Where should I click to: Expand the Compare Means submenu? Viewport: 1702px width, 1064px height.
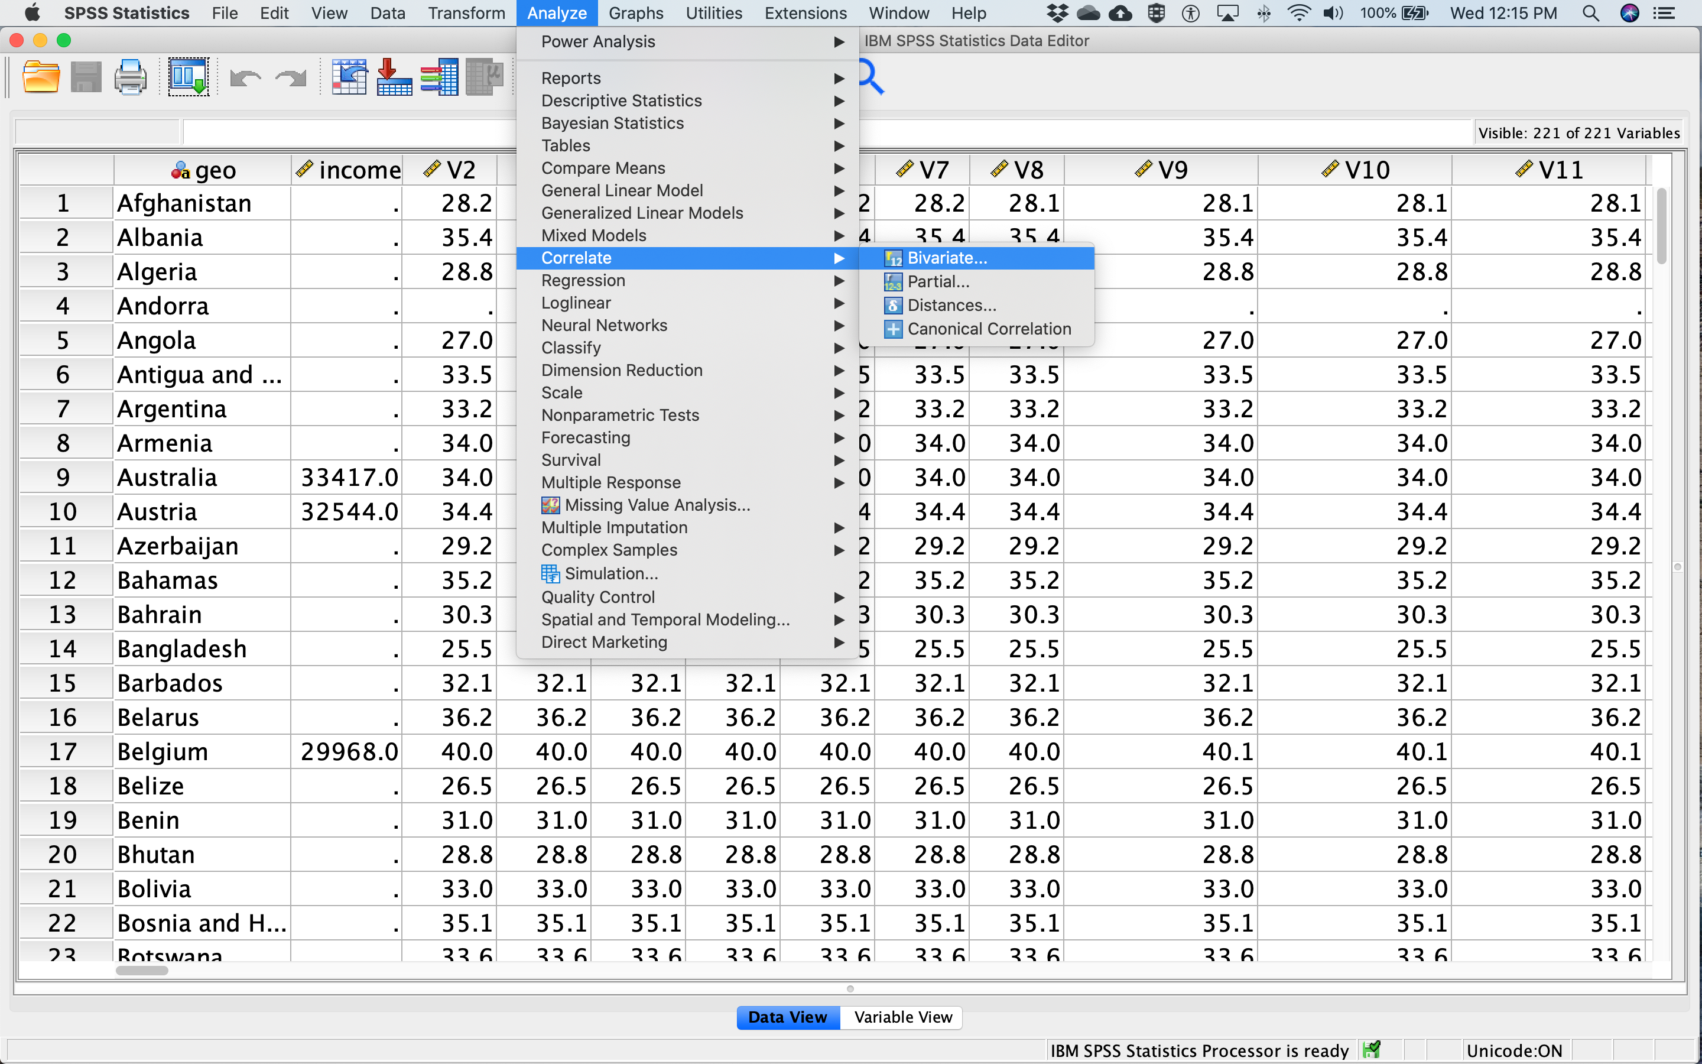coord(687,168)
